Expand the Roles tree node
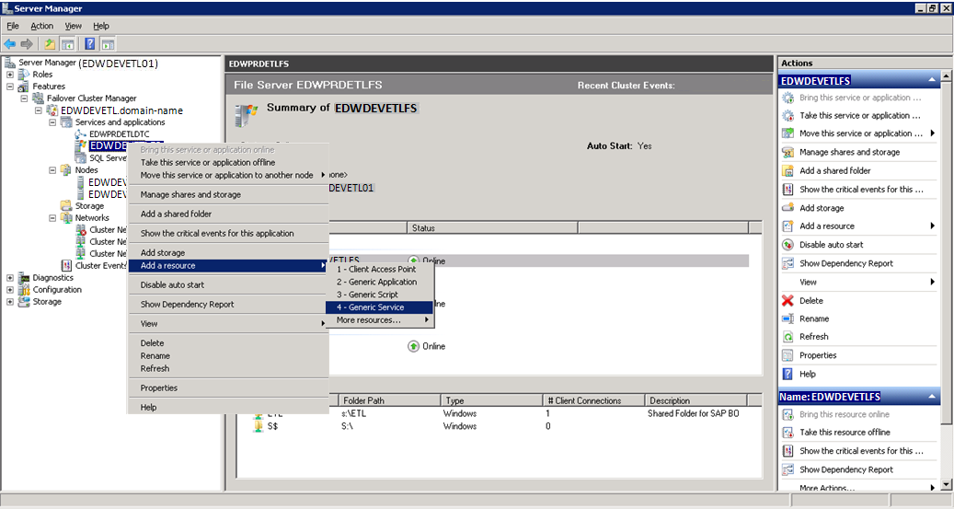 [x=10, y=75]
